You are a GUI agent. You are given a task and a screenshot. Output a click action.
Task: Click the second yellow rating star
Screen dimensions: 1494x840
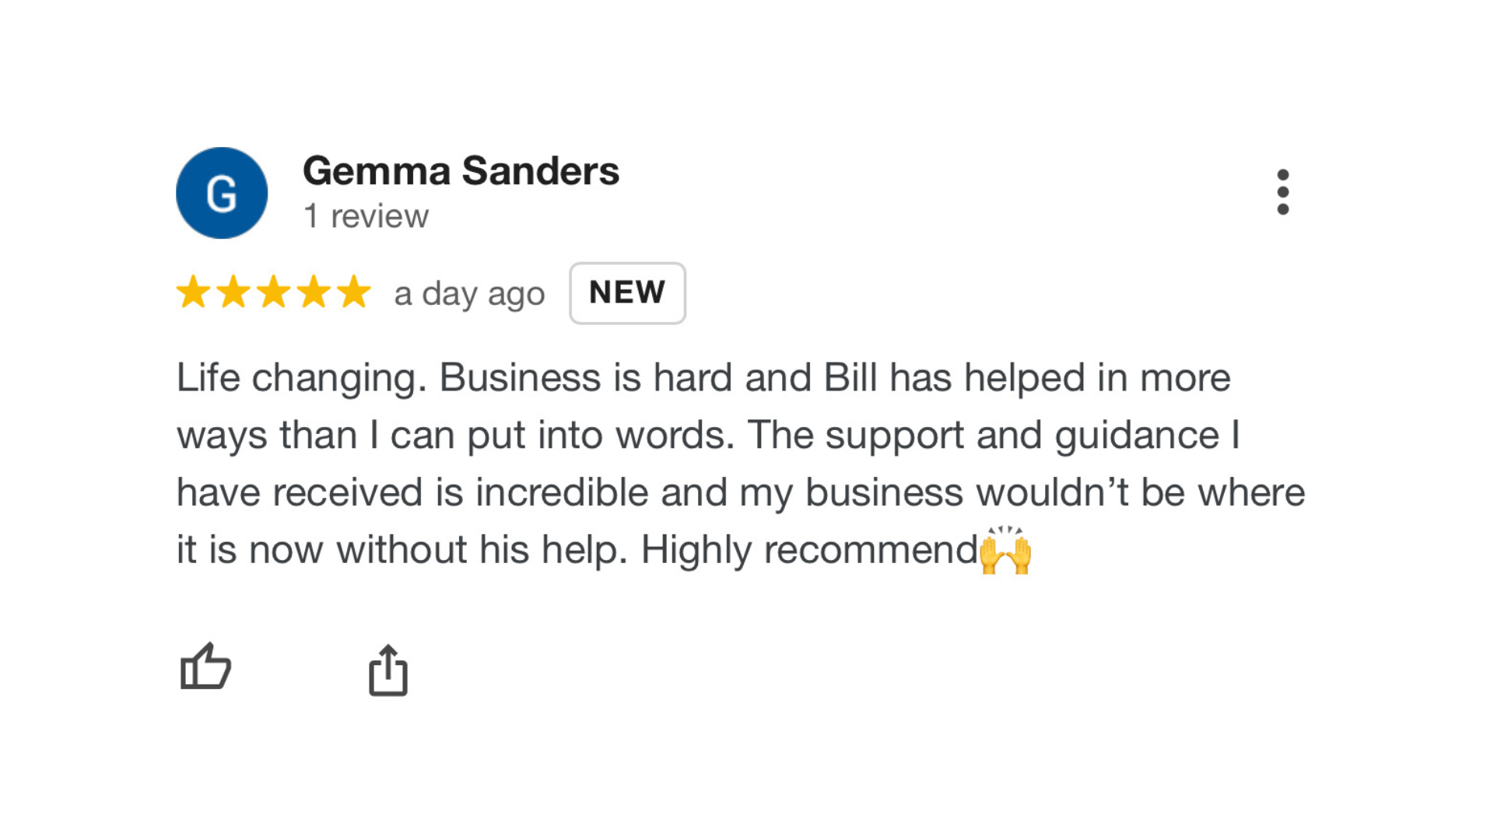point(233,292)
